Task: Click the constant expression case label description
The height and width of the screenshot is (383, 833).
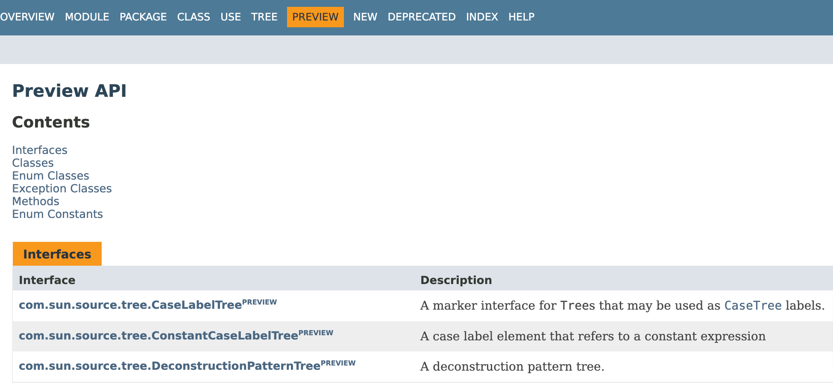Action: coord(593,336)
